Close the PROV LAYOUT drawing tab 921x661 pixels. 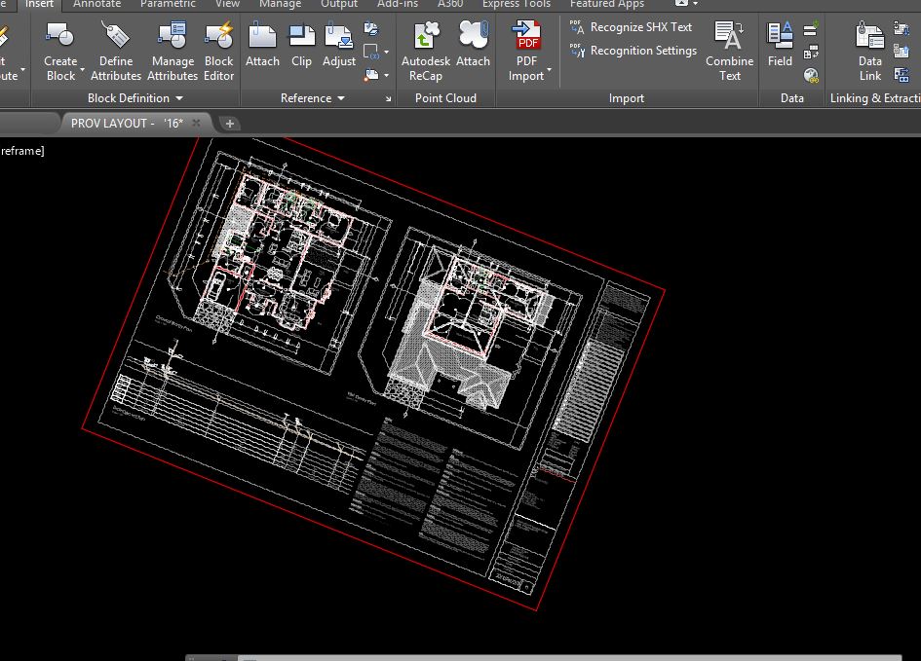click(x=197, y=123)
